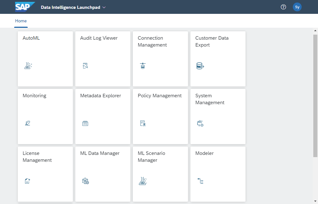
Task: Click the Data Intelligence Launchpad title
Action: (70, 7)
